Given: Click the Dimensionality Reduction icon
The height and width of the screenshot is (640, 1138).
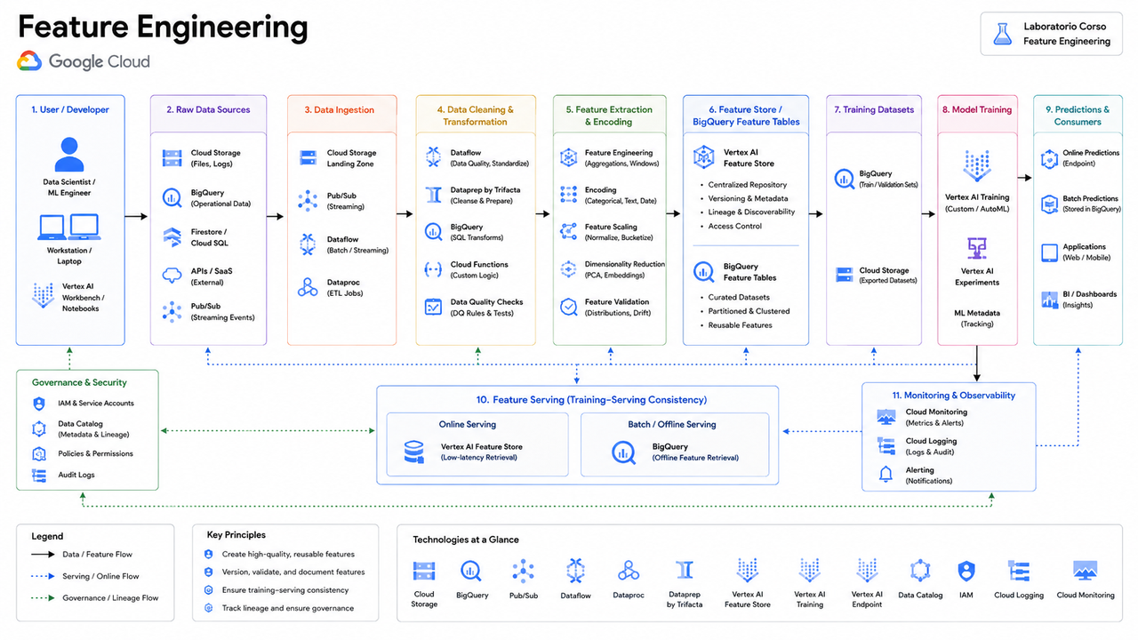Looking at the screenshot, I should click(569, 269).
